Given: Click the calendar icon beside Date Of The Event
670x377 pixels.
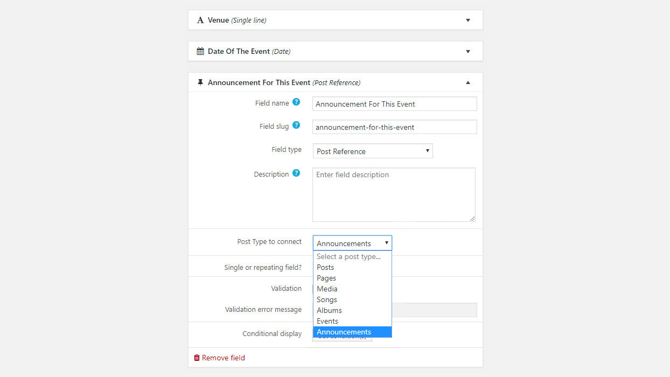Looking at the screenshot, I should pos(200,52).
